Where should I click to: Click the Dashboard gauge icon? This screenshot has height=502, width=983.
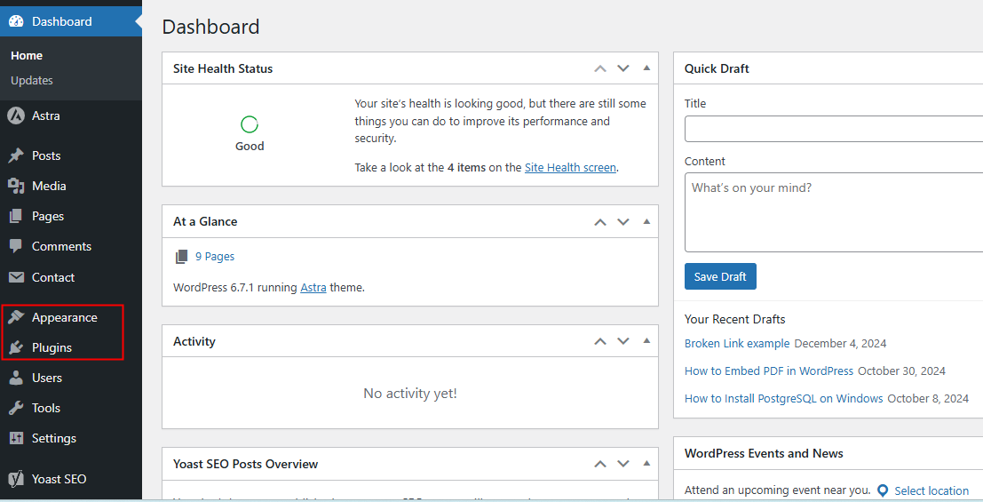pyautogui.click(x=16, y=21)
